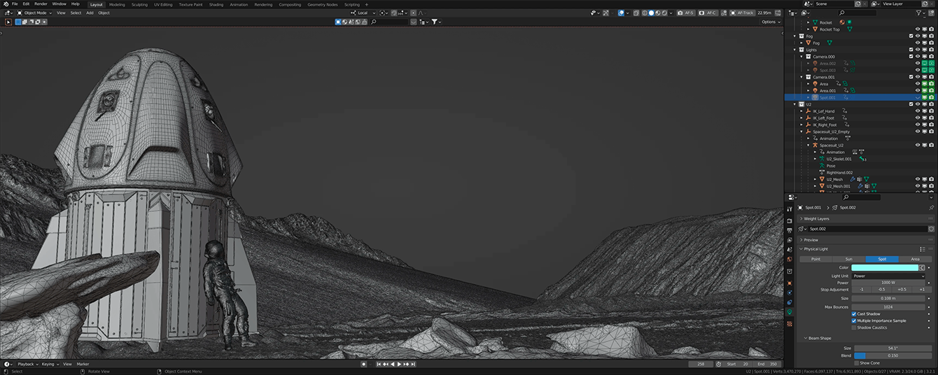Expand the Weight Layers panel
The width and height of the screenshot is (938, 375).
(816, 218)
